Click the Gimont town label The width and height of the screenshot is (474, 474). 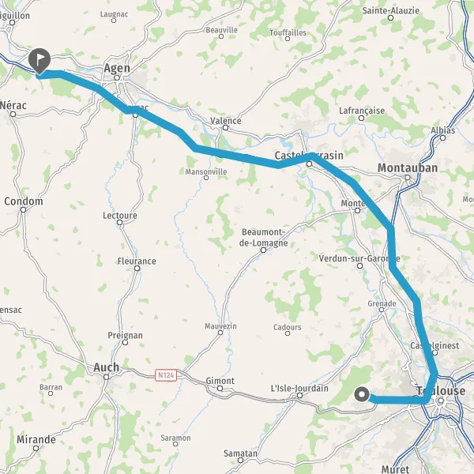[220, 381]
